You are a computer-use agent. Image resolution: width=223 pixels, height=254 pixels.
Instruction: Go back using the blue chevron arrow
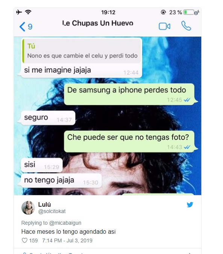tap(23, 27)
